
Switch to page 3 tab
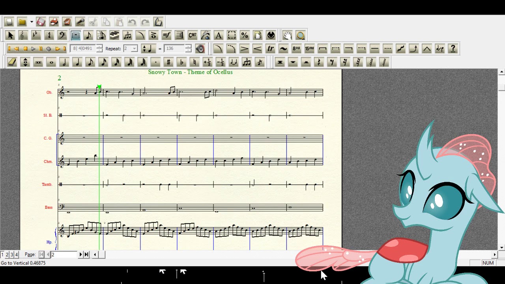pos(12,254)
